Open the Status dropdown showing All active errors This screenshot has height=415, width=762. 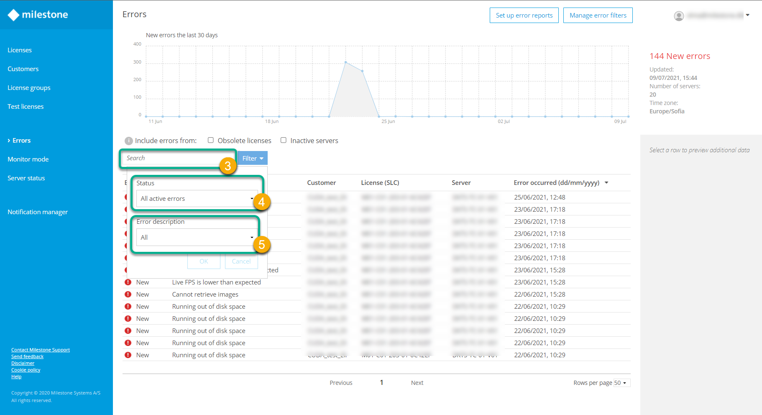(x=197, y=199)
